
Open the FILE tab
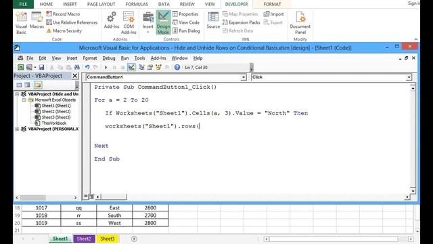click(23, 4)
